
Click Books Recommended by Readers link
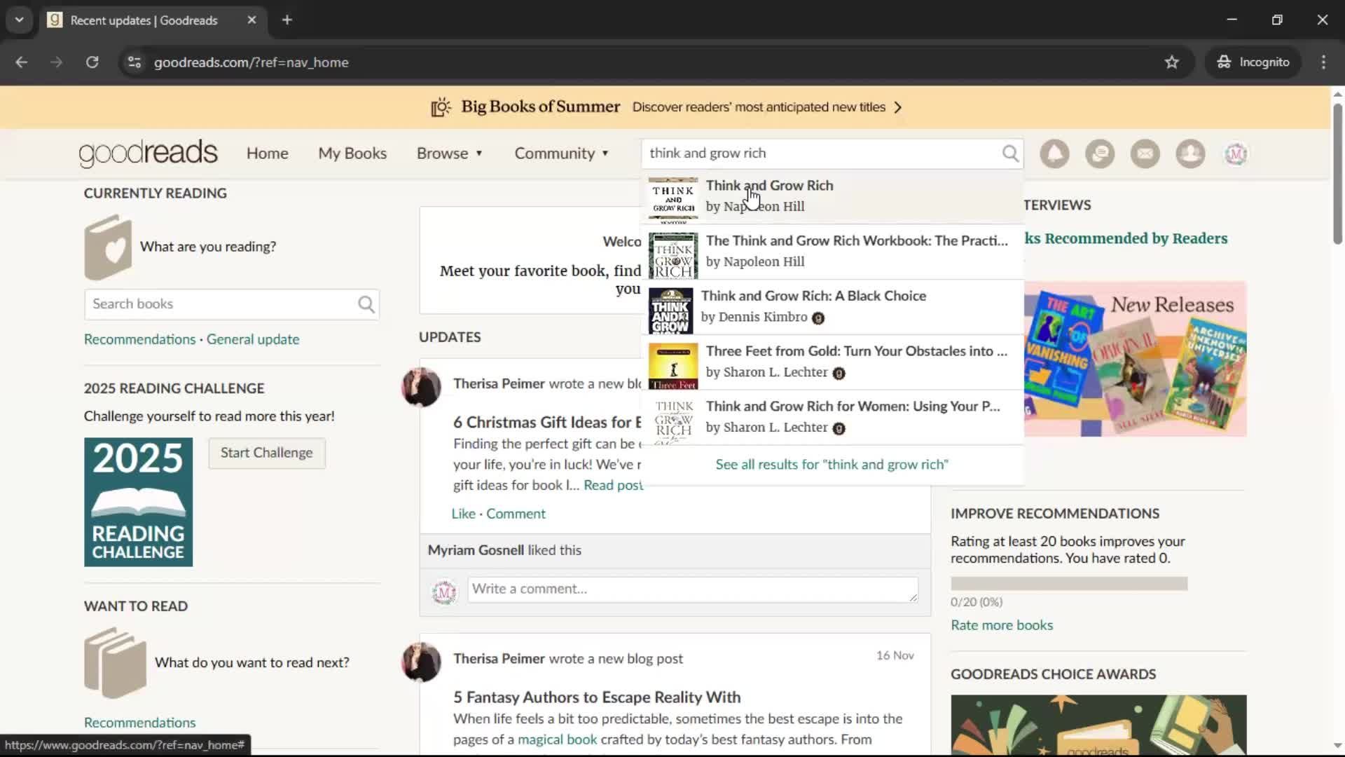coord(1126,238)
